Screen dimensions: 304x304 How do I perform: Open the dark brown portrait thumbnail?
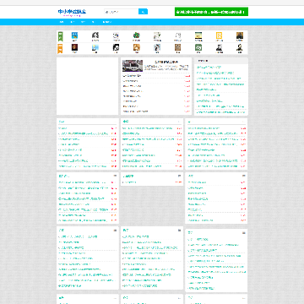tap(74, 47)
